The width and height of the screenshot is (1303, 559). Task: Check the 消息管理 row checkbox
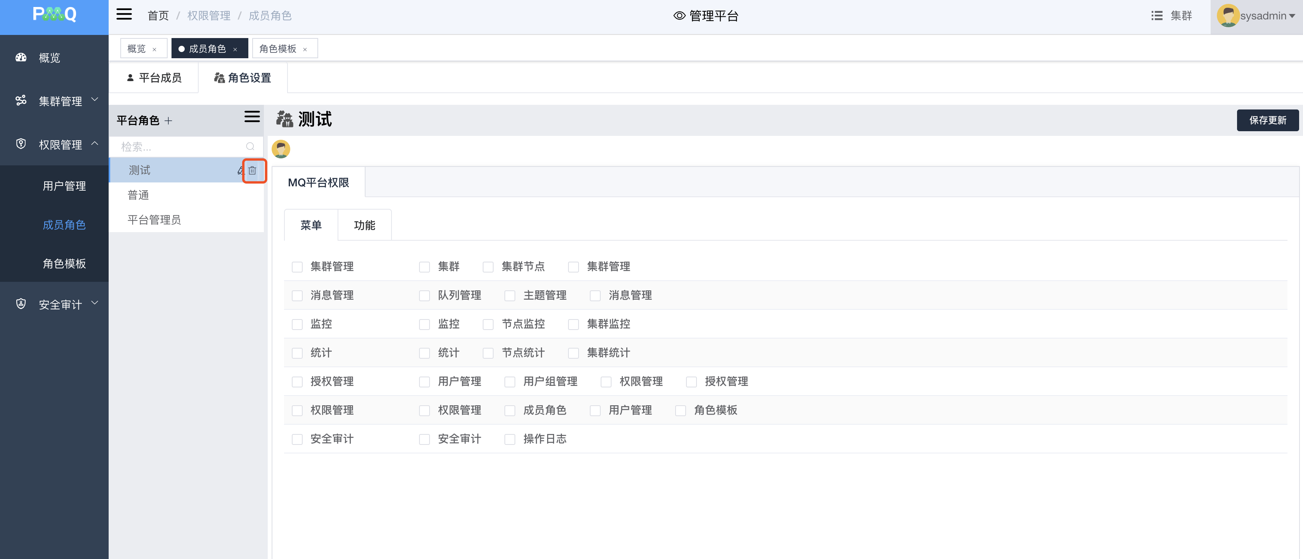(297, 295)
